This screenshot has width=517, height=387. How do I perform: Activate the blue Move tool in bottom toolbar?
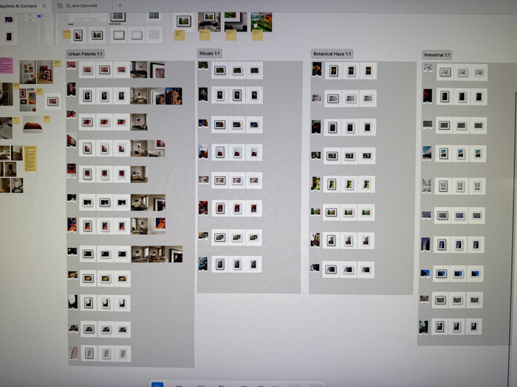point(157,384)
